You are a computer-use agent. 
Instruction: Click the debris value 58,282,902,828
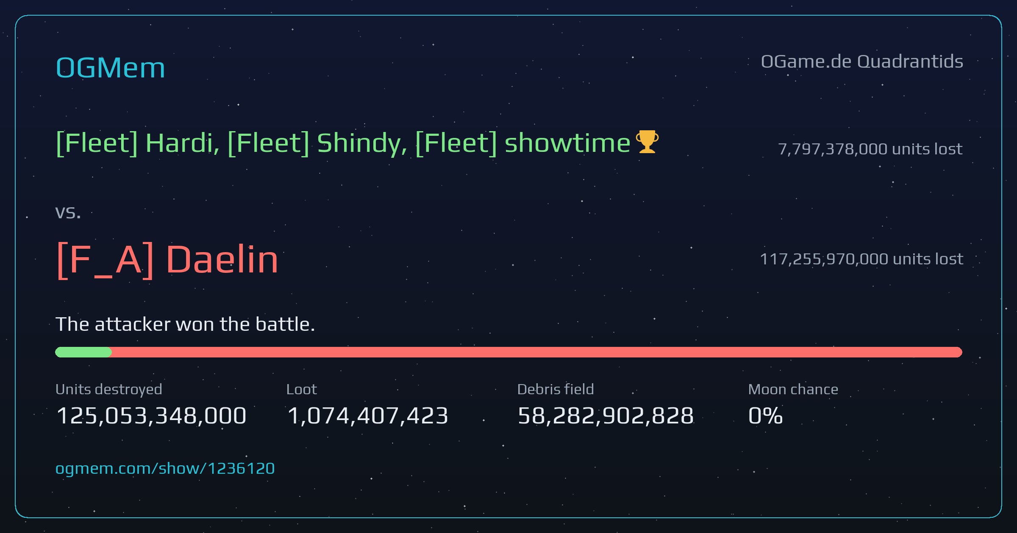coord(606,415)
